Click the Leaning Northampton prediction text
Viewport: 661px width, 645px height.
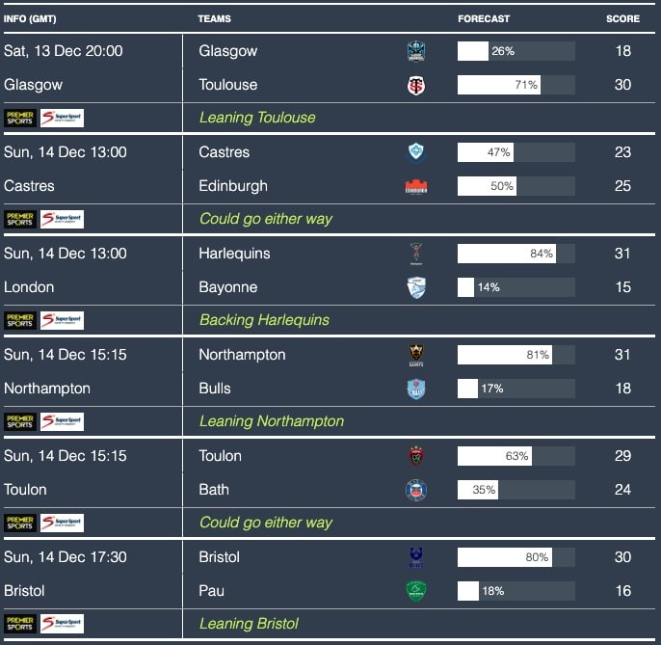[271, 421]
